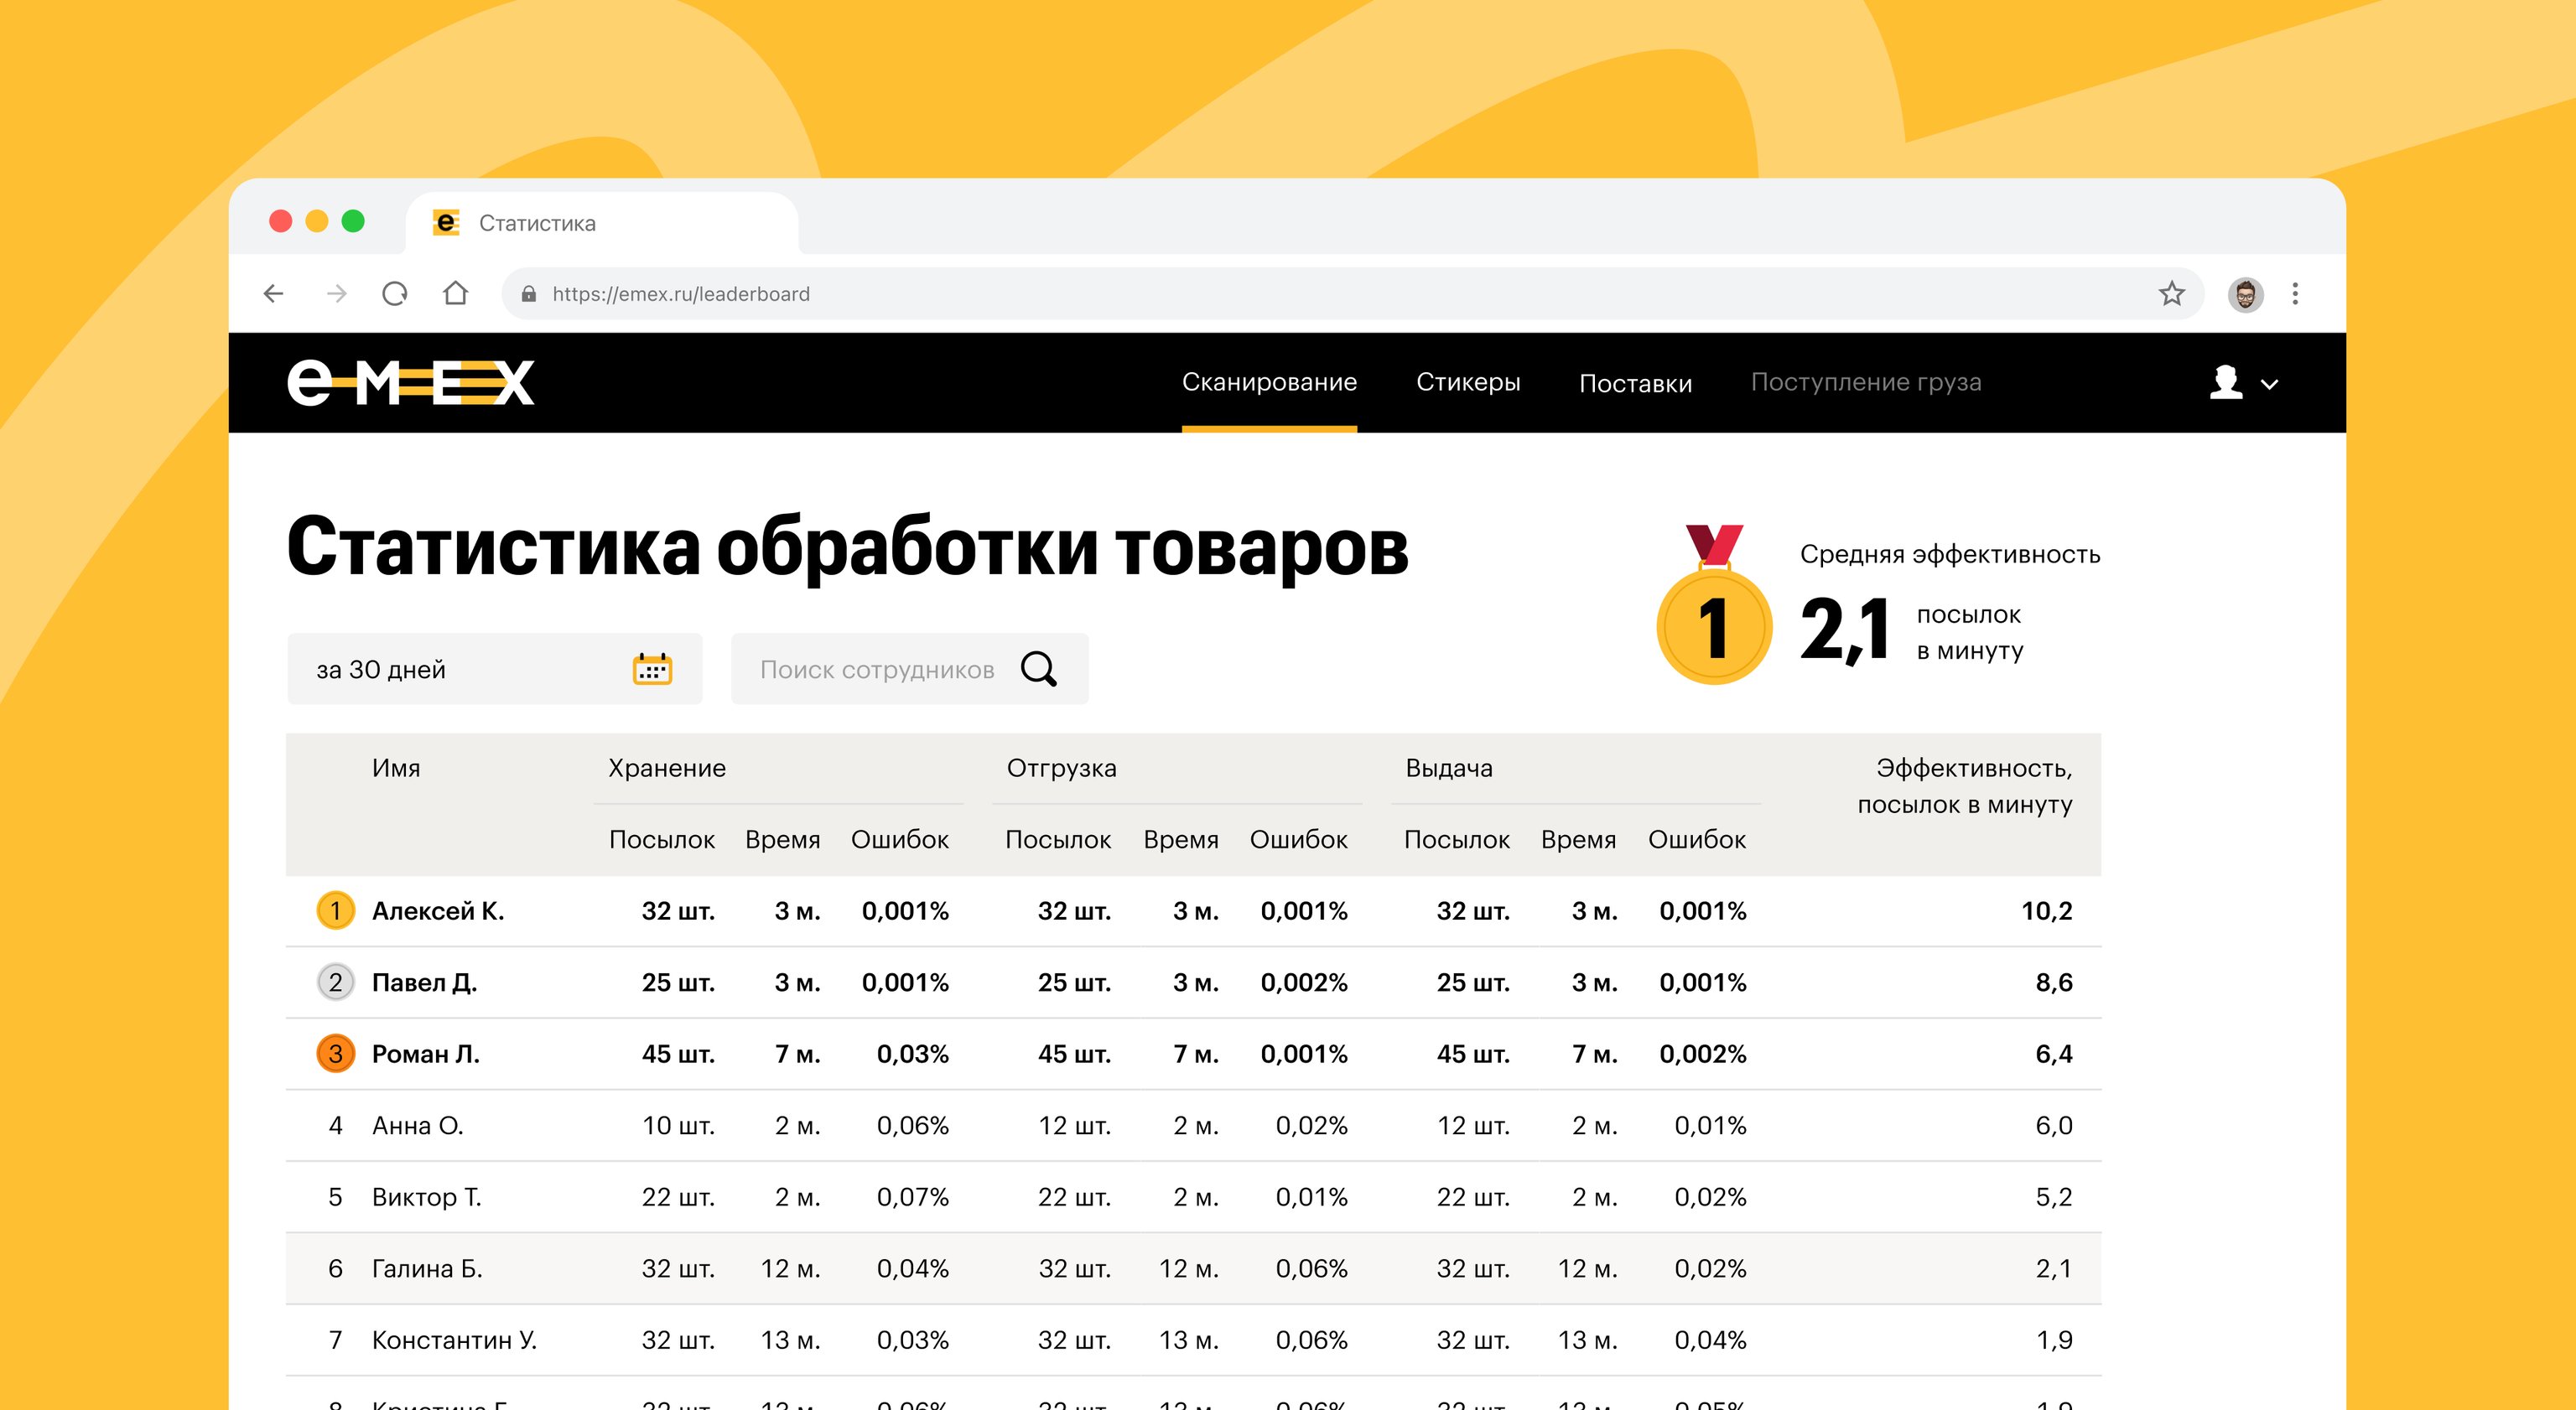
Task: Click the macOS green maximize dot
Action: coord(353,221)
